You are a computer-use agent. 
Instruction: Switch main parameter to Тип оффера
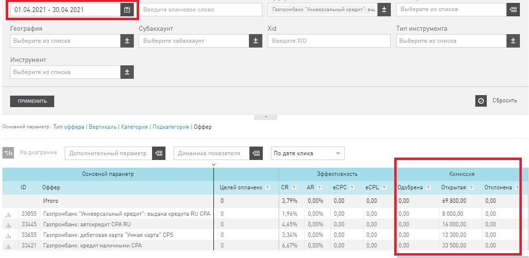69,127
